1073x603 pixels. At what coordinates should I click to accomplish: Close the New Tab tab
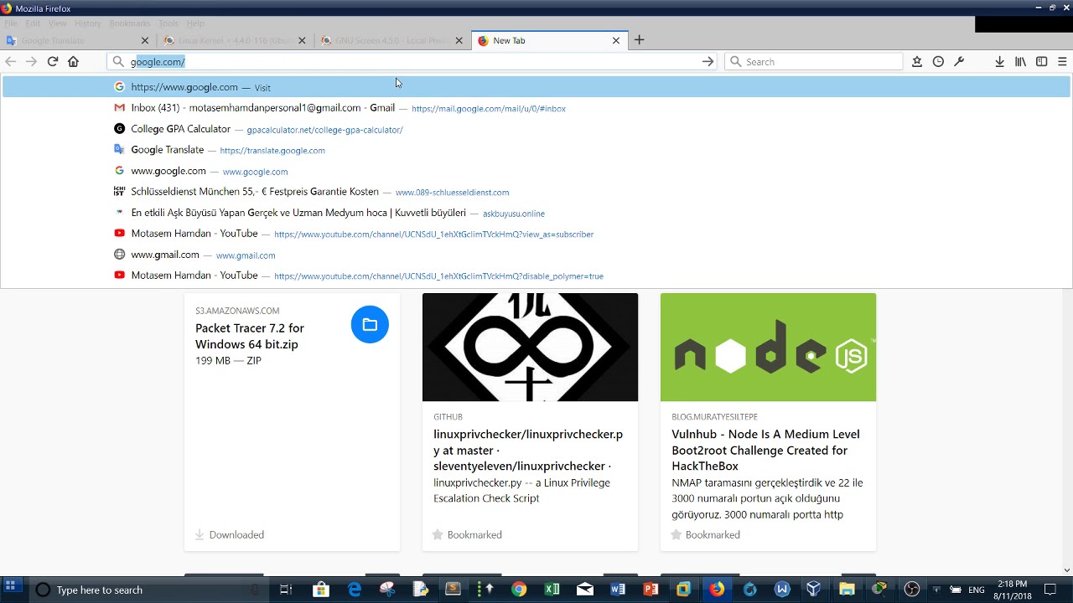pos(616,40)
